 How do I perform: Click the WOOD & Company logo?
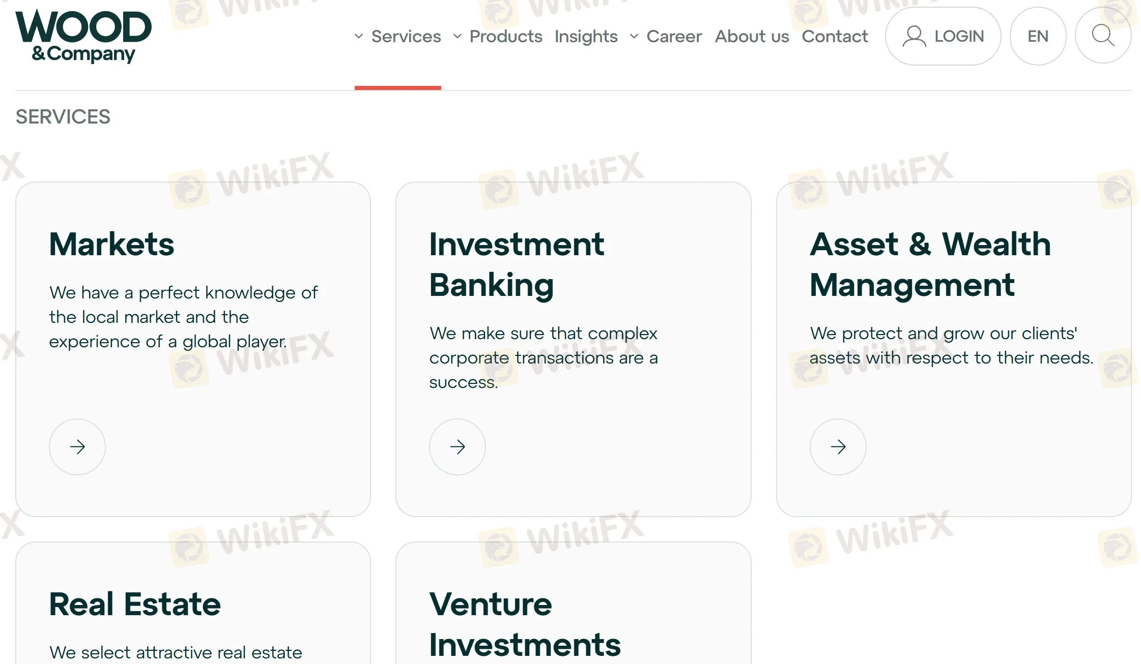pyautogui.click(x=83, y=37)
